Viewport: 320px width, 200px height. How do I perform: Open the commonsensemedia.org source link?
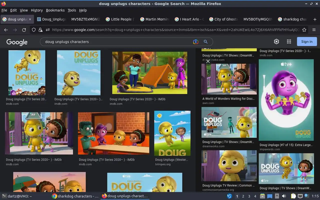(x=218, y=190)
